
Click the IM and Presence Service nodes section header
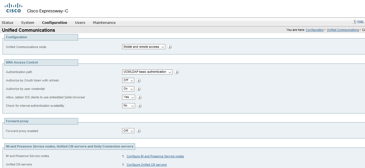pyautogui.click(x=70, y=146)
